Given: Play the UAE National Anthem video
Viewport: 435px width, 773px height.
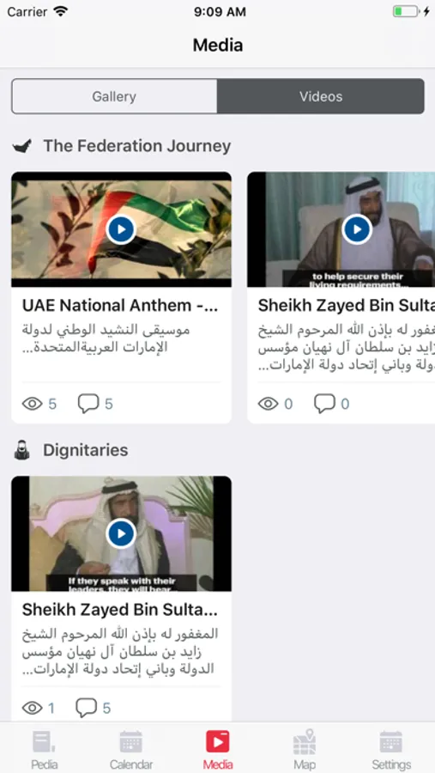Looking at the screenshot, I should (x=121, y=229).
